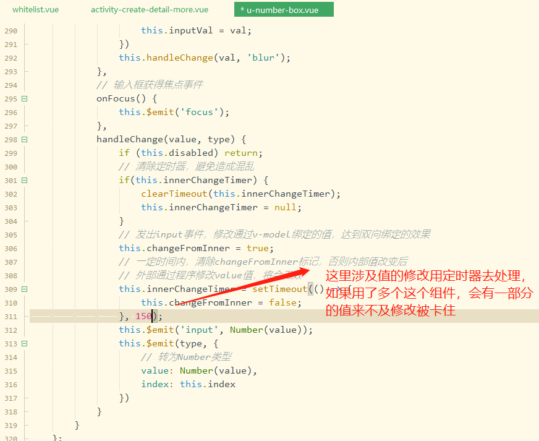Click line number 290 in gutter
Viewport: 539px width, 441px height.
(11, 31)
